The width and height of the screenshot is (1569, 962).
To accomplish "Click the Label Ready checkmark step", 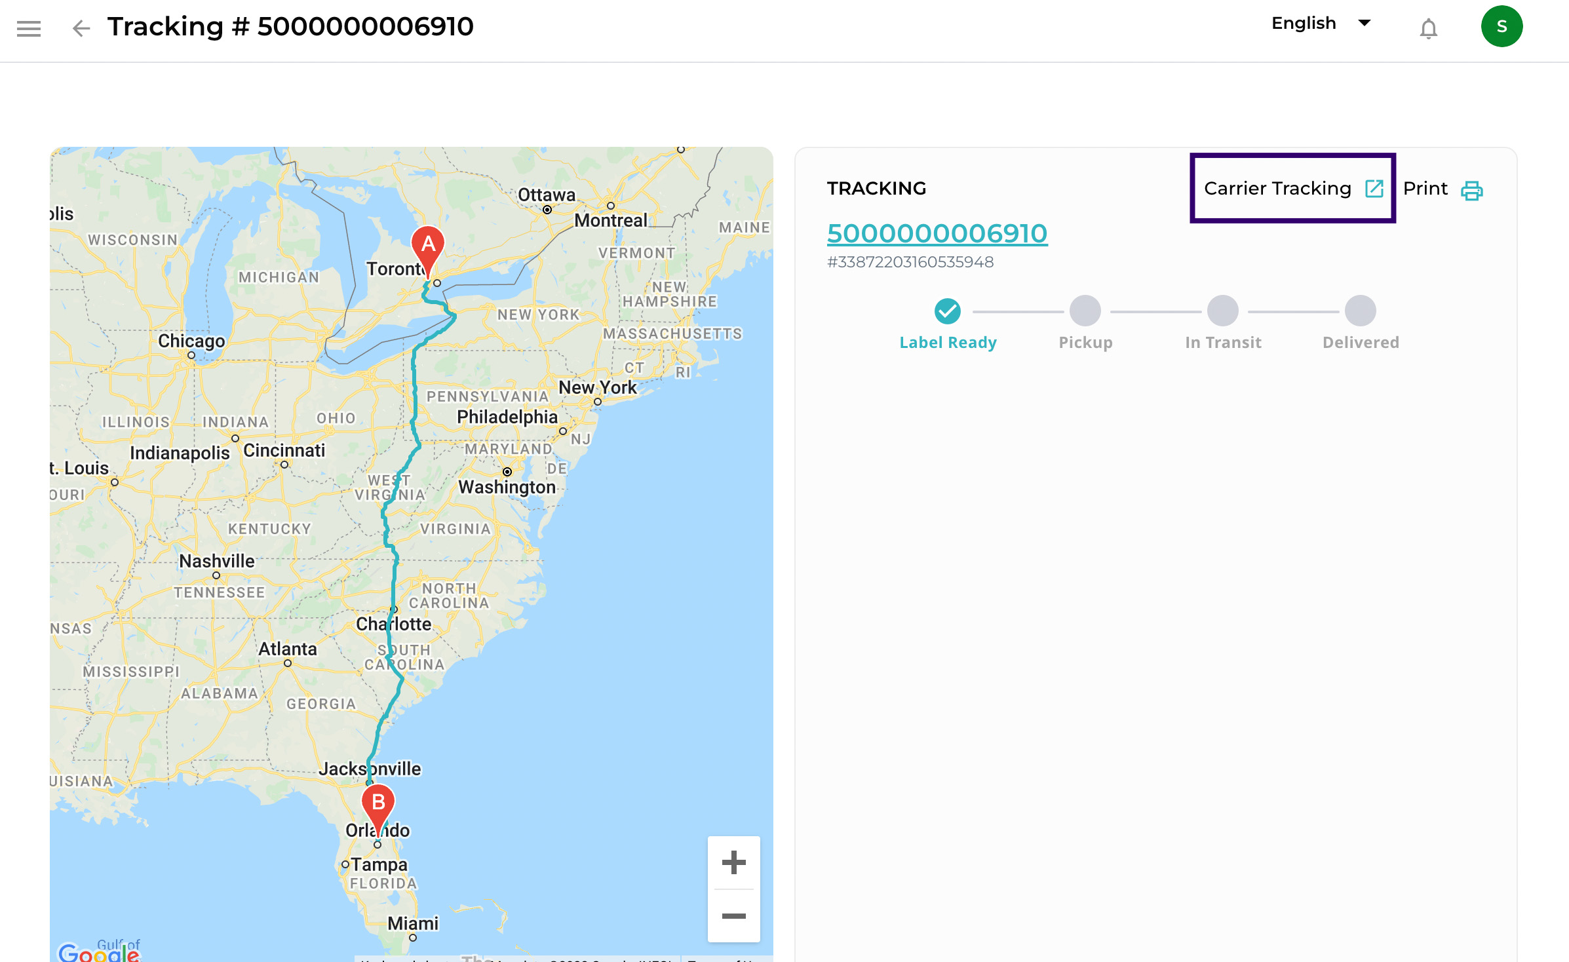I will pyautogui.click(x=948, y=311).
